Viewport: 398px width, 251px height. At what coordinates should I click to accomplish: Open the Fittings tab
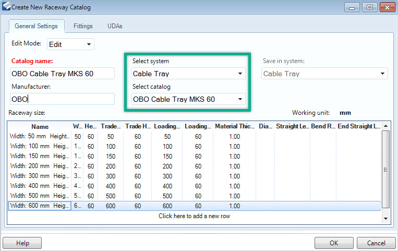coord(83,26)
